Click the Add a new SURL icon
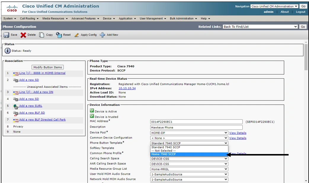Screen dimensions: 309x183 coord(16,106)
